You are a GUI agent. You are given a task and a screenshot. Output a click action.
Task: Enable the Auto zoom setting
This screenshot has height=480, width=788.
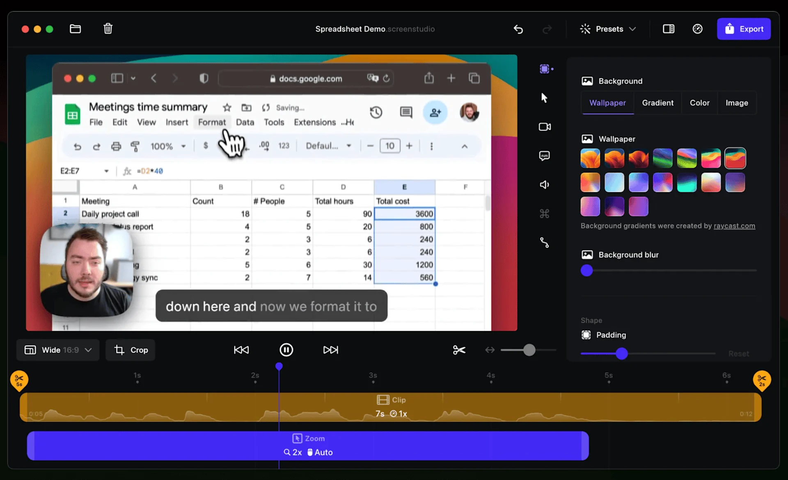(320, 452)
